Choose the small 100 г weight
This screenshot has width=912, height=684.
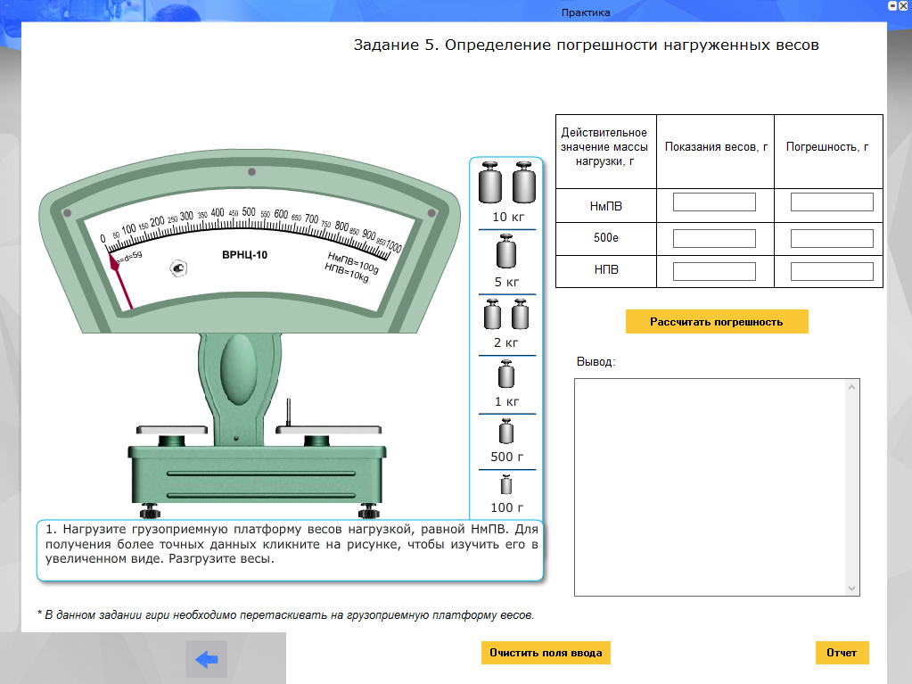(x=506, y=486)
